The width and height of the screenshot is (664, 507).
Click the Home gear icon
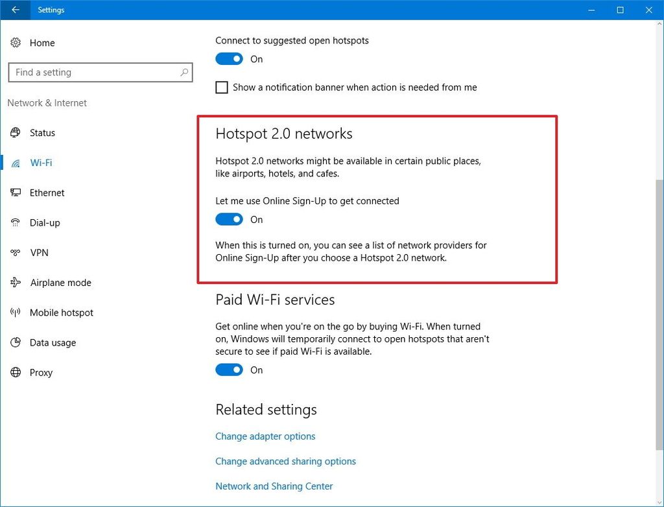[x=16, y=42]
